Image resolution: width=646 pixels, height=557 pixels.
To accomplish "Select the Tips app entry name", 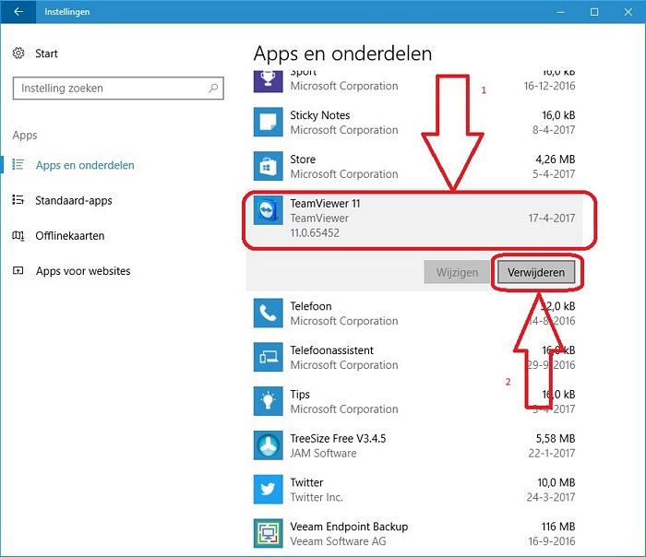I will click(300, 395).
